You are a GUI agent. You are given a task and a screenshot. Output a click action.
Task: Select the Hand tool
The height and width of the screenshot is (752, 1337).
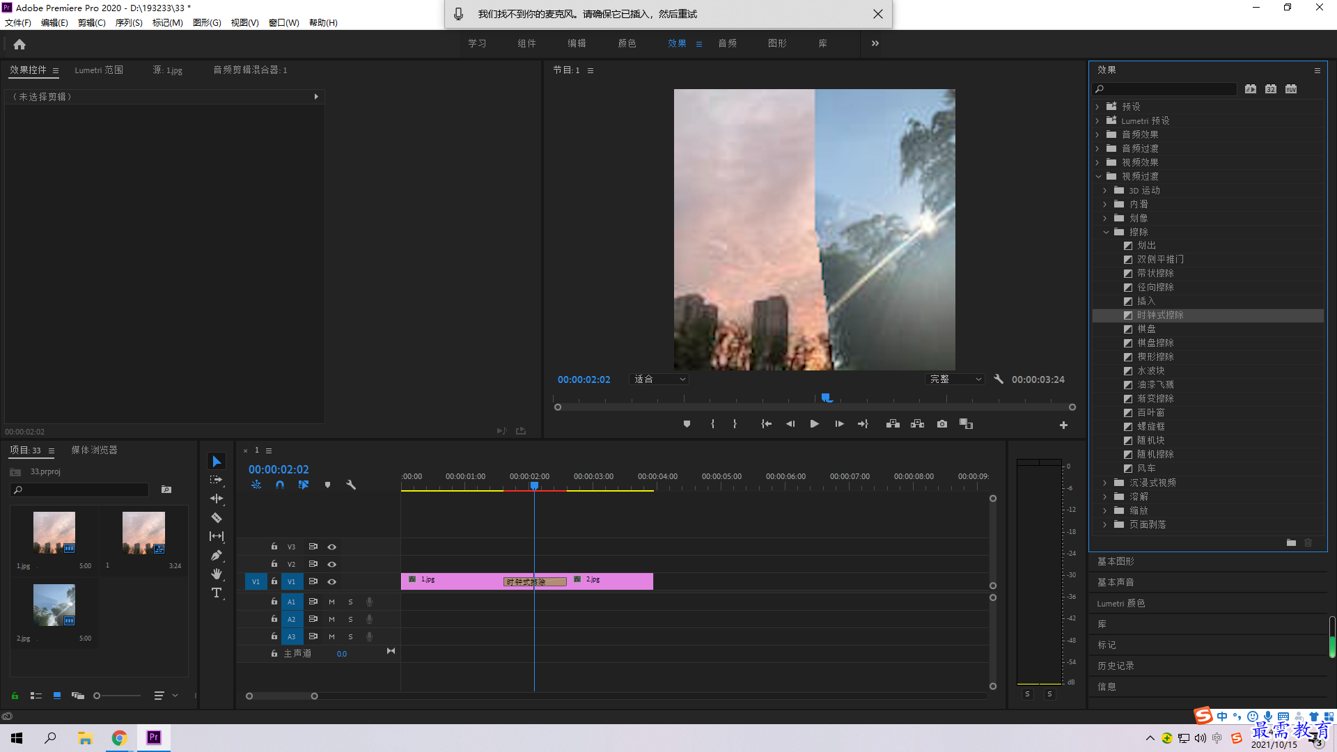[217, 574]
